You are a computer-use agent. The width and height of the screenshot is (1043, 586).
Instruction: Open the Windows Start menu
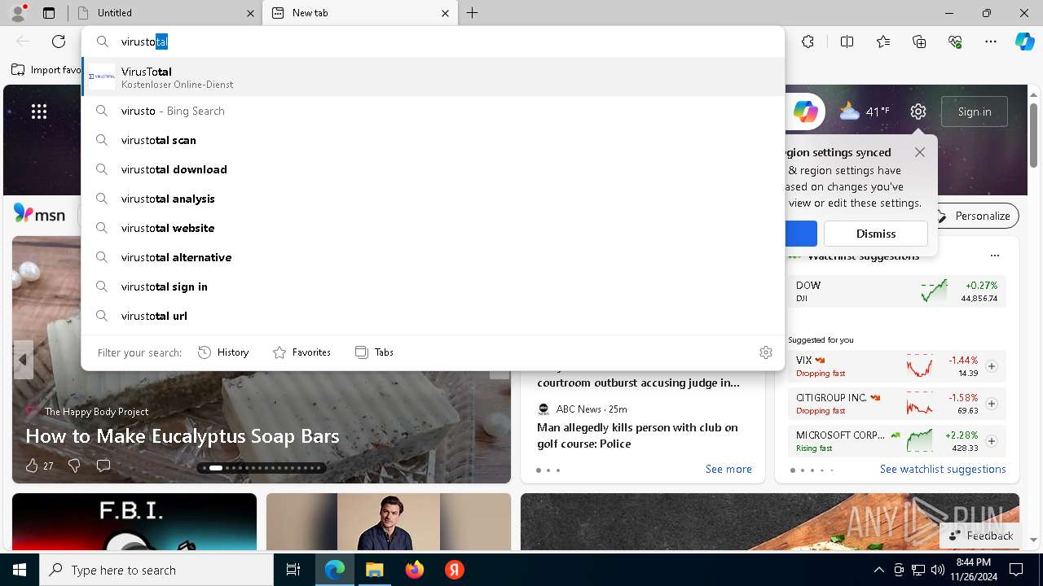tap(20, 570)
